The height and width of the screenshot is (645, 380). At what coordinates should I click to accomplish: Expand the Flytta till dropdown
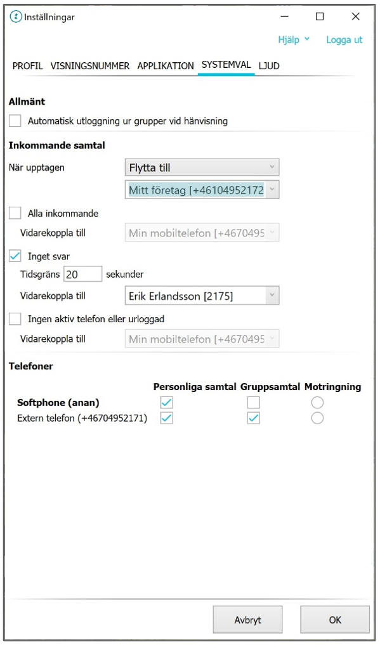[202, 167]
